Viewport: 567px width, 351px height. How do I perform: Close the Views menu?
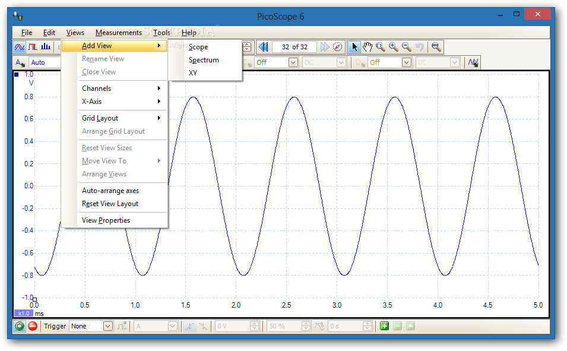pos(75,33)
